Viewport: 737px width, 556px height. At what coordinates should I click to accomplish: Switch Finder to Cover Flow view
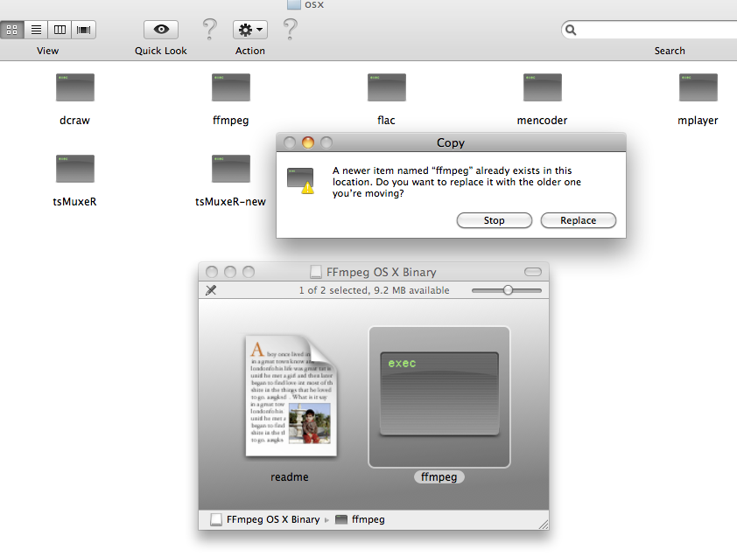[84, 30]
